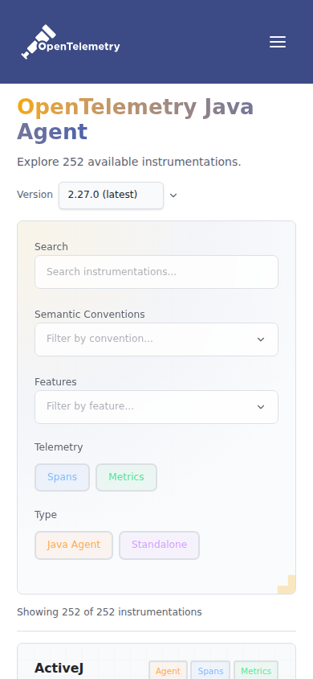Toggle the Spans telemetry filter

[x=62, y=477]
